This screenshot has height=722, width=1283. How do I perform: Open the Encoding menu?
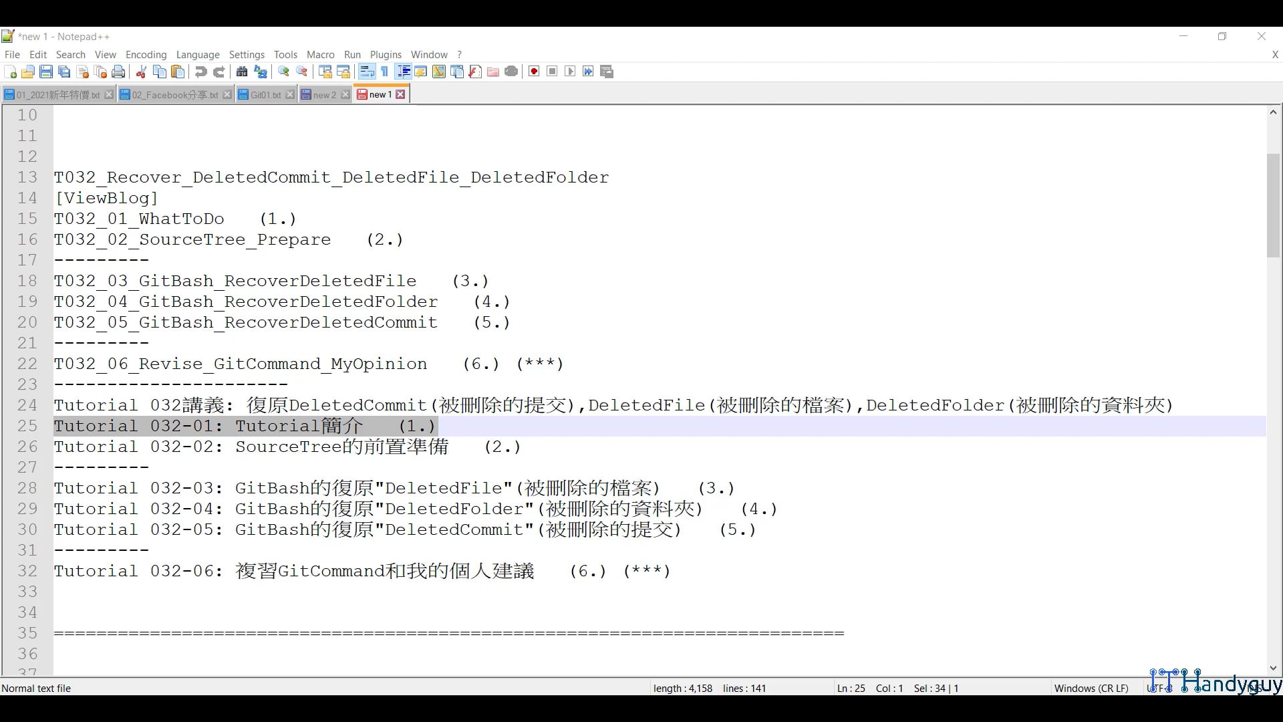click(146, 55)
